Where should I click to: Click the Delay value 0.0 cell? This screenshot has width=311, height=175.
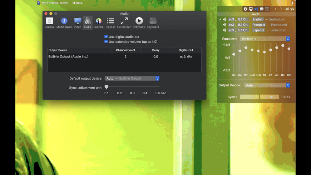tap(156, 56)
